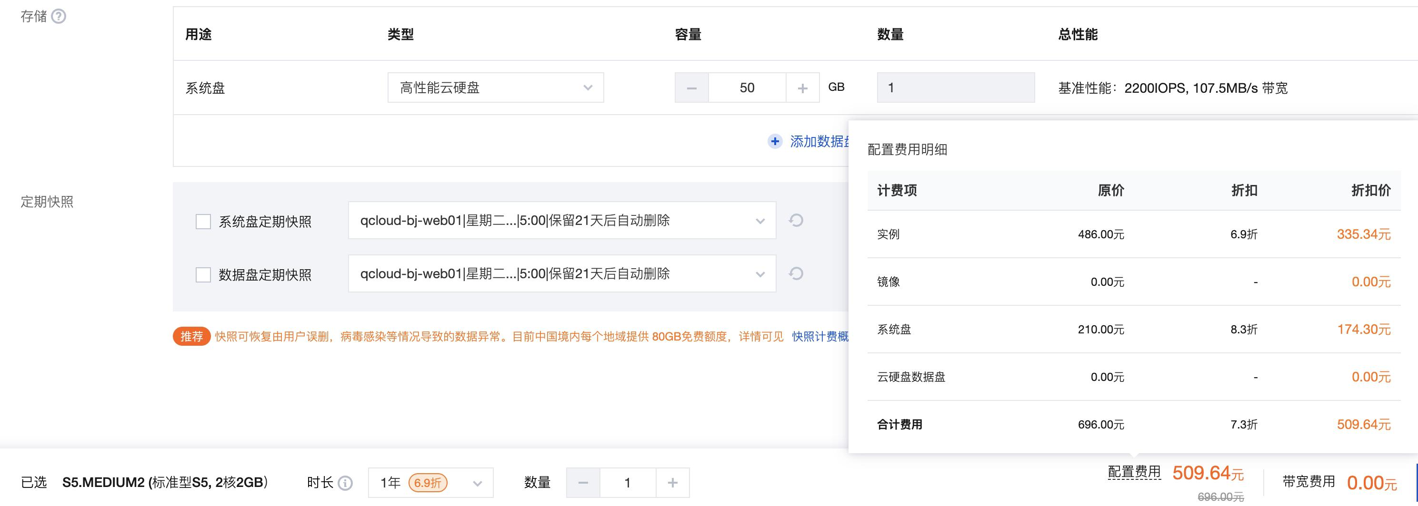The height and width of the screenshot is (506, 1418).
Task: Open the 高性能云硬盘 disk type dropdown
Action: (495, 88)
